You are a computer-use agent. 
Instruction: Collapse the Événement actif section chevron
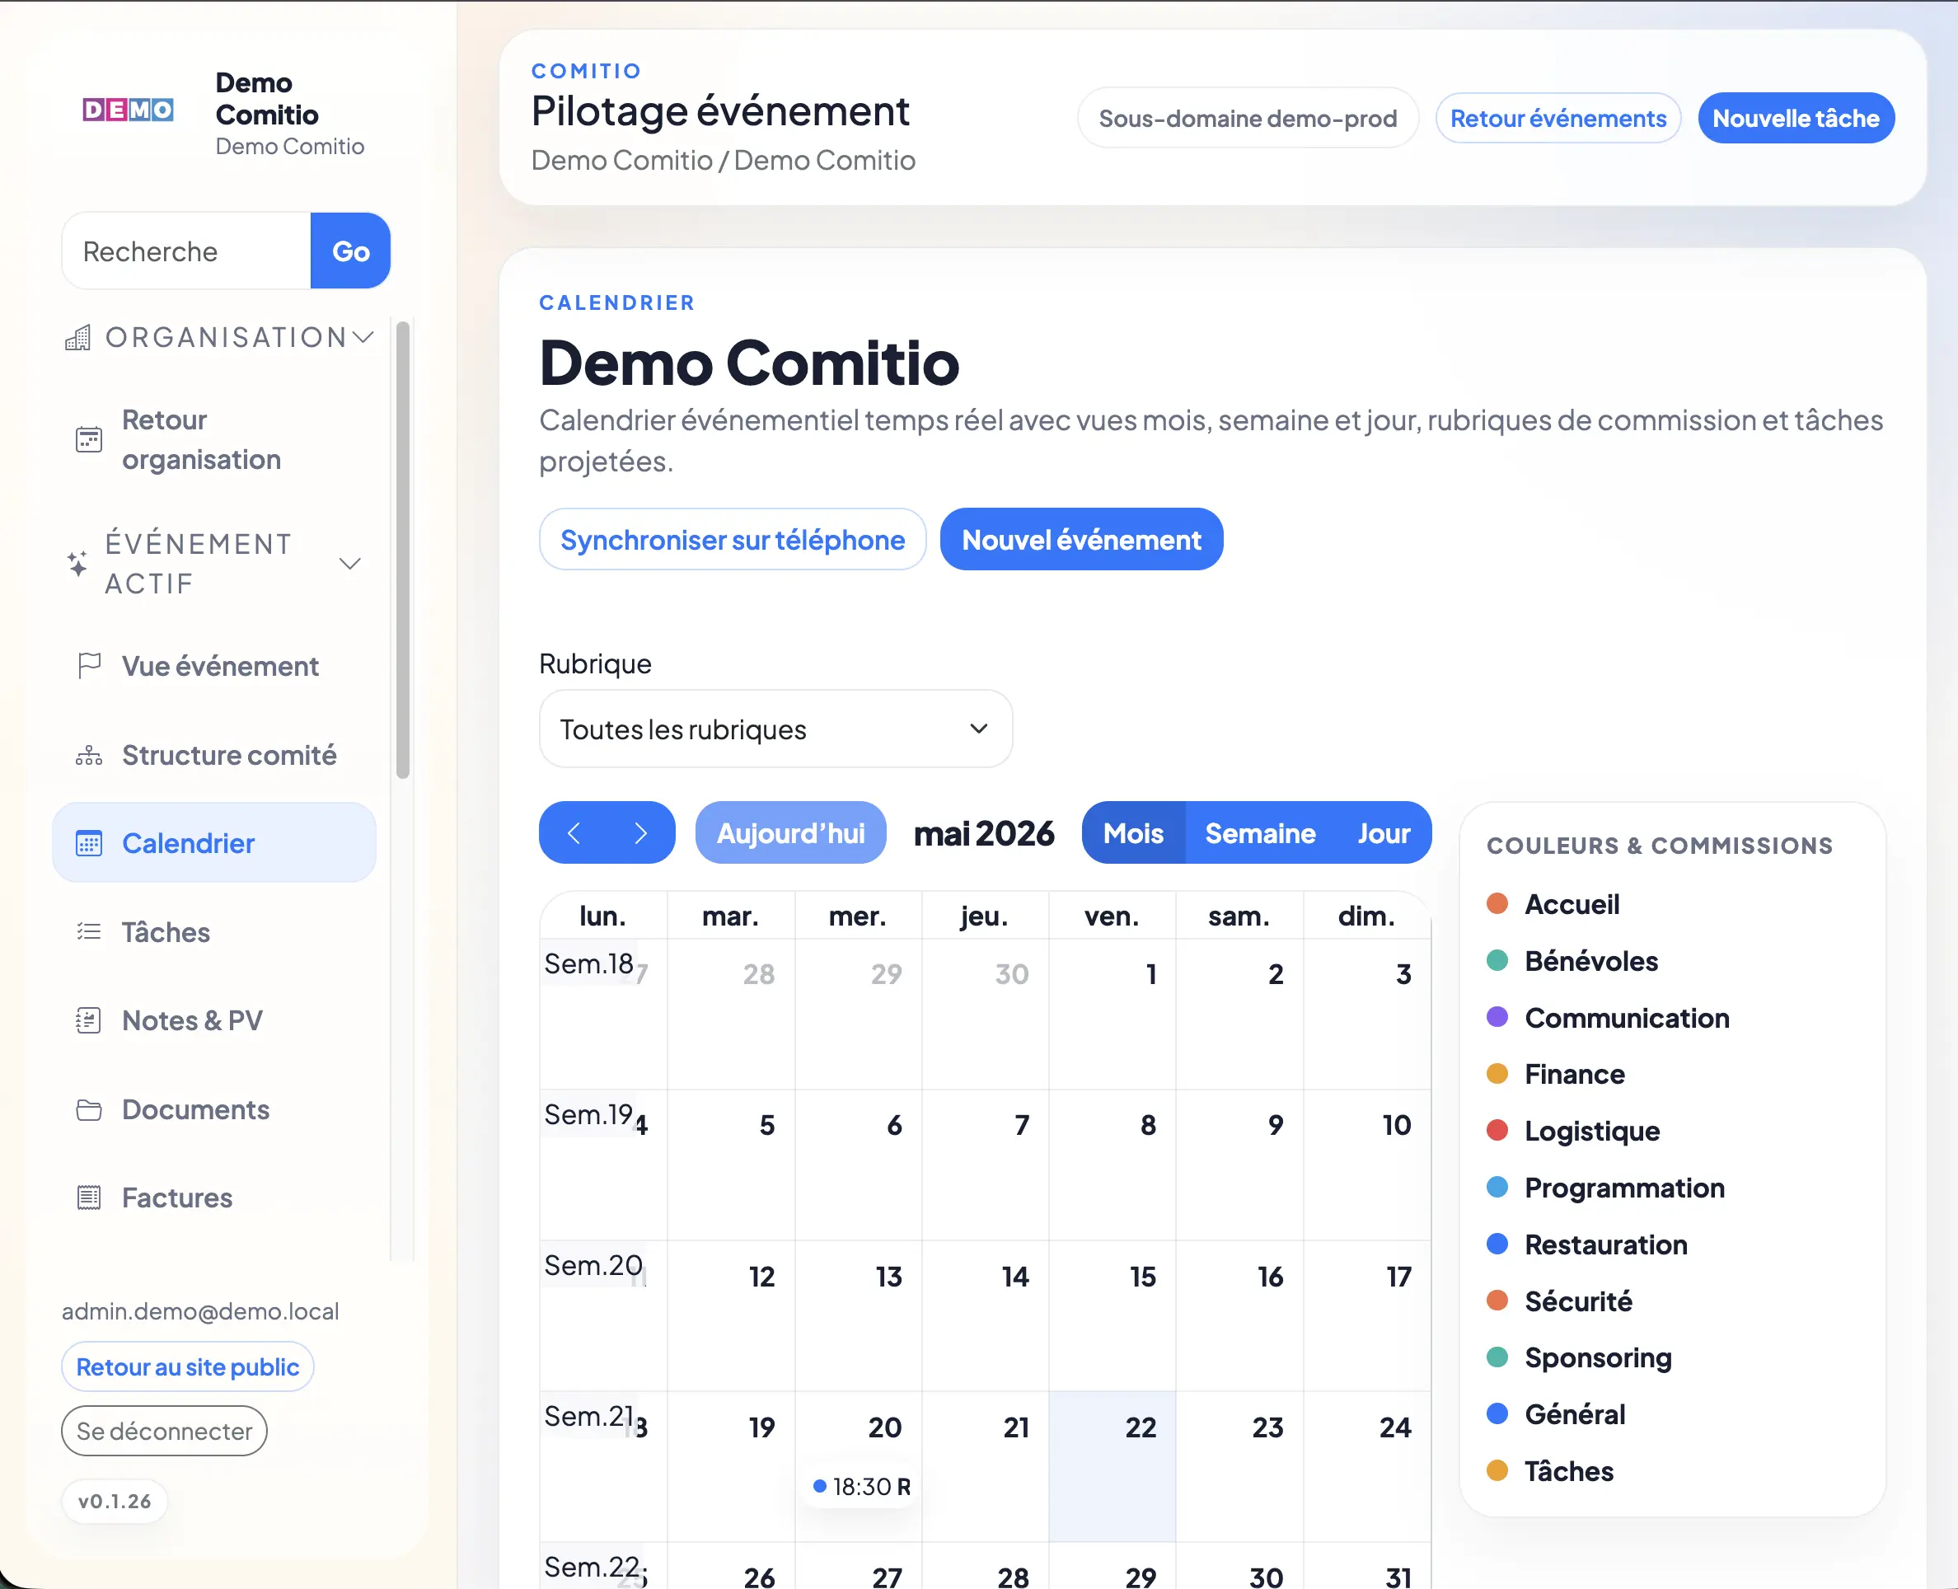350,563
